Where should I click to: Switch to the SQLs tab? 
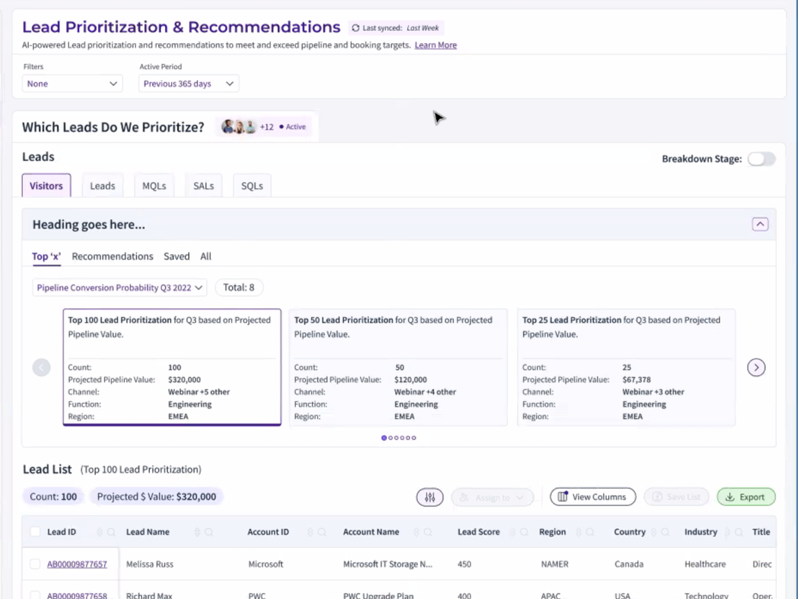click(x=252, y=186)
